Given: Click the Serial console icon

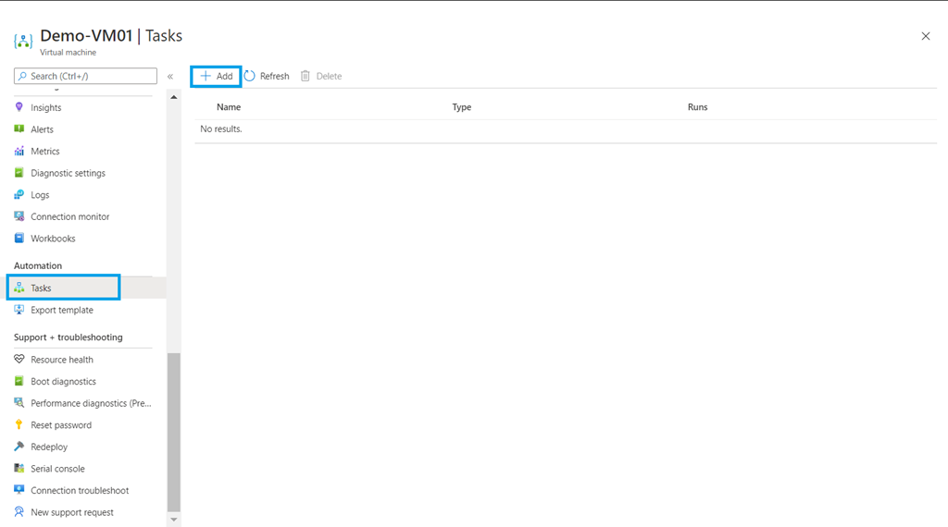Looking at the screenshot, I should pyautogui.click(x=19, y=469).
